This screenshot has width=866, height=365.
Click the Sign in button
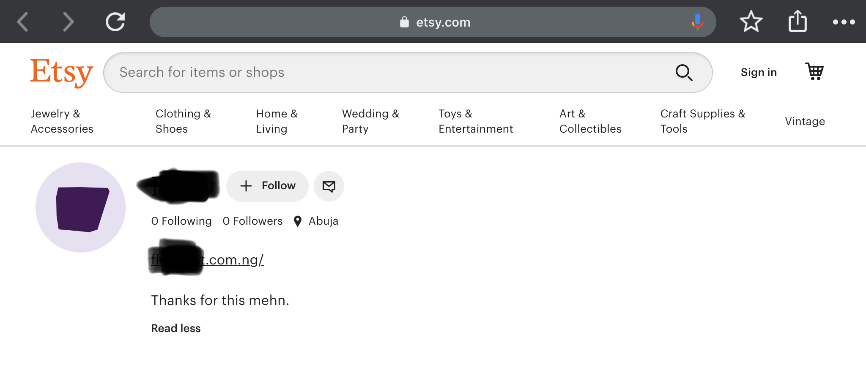click(x=759, y=72)
